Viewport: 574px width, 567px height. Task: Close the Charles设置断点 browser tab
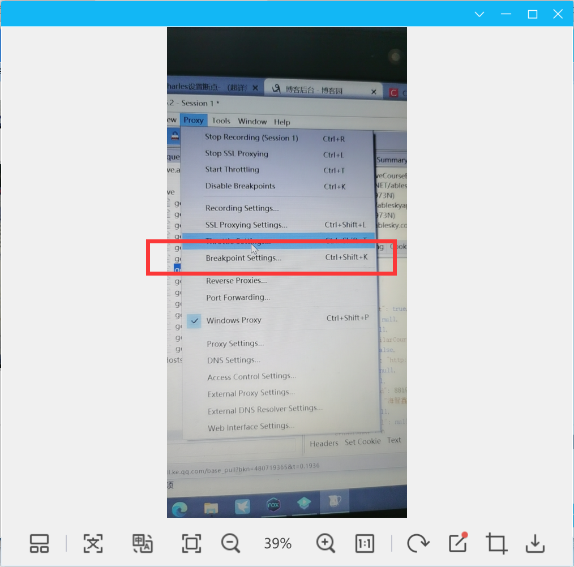click(255, 88)
